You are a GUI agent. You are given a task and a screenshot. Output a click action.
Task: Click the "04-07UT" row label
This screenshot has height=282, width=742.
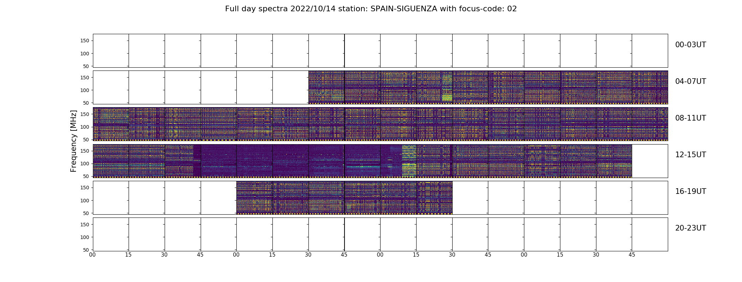(690, 81)
